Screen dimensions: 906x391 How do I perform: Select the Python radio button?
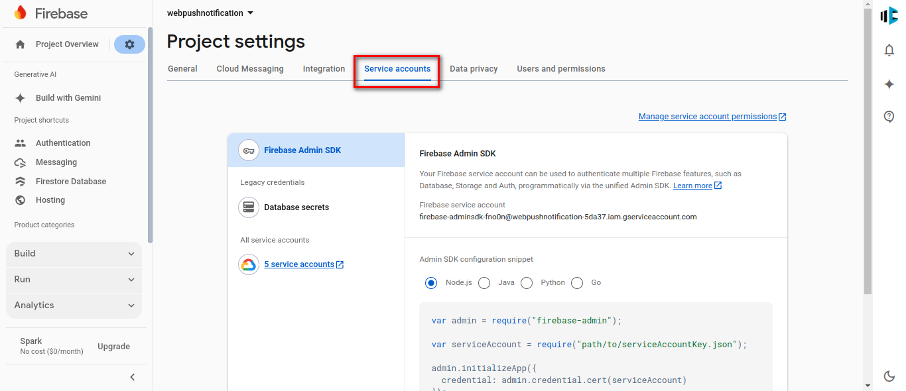[527, 283]
